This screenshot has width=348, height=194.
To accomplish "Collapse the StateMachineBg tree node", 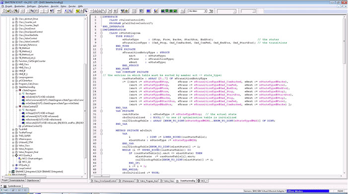I will click(x=13, y=87).
